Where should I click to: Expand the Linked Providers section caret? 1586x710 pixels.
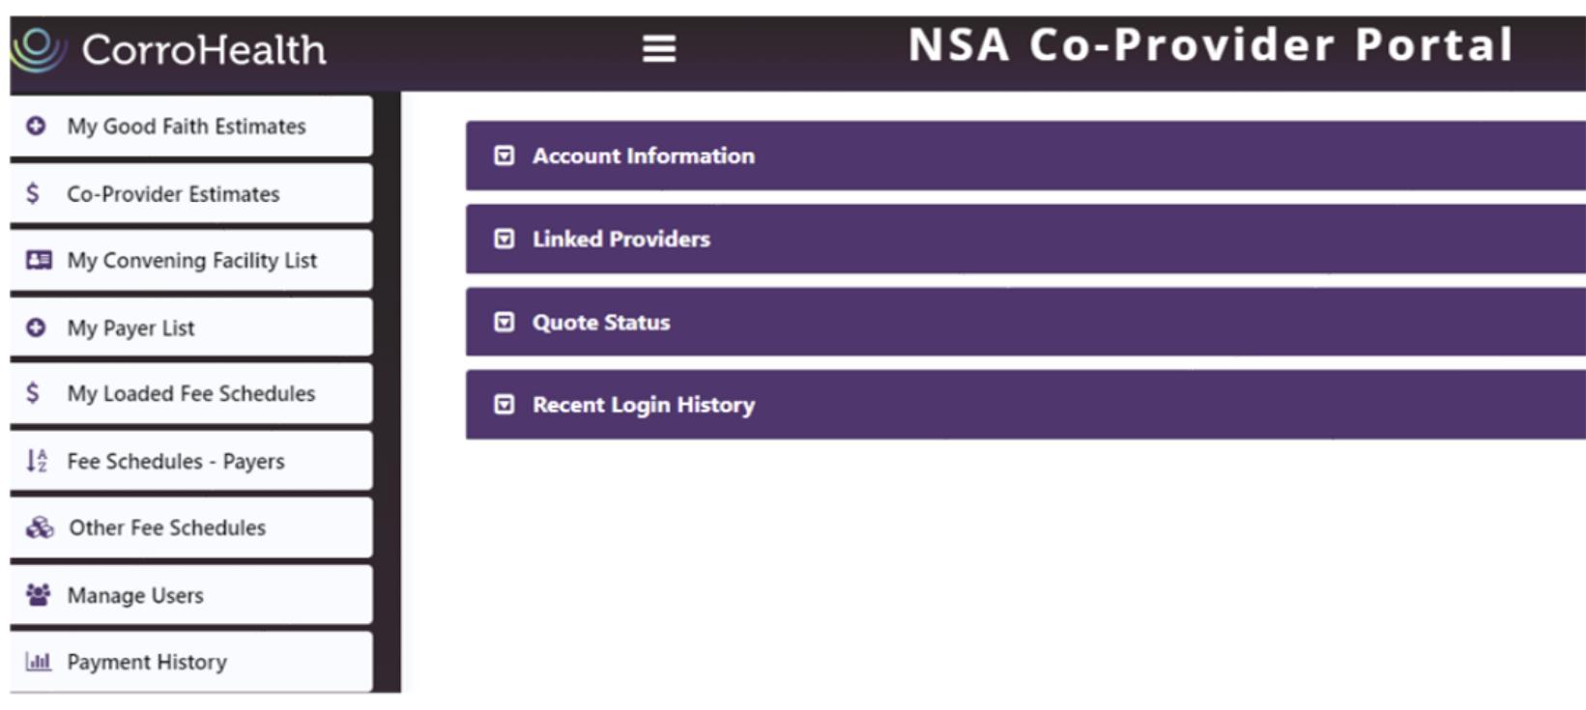coord(505,239)
